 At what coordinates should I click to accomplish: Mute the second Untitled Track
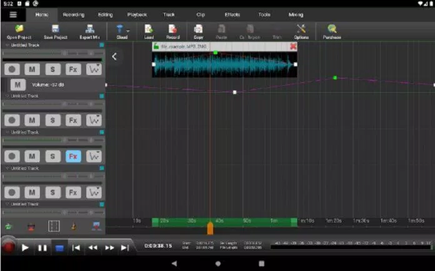[32, 120]
